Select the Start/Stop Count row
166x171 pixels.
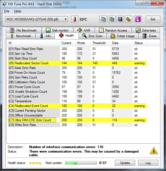(x=77, y=58)
